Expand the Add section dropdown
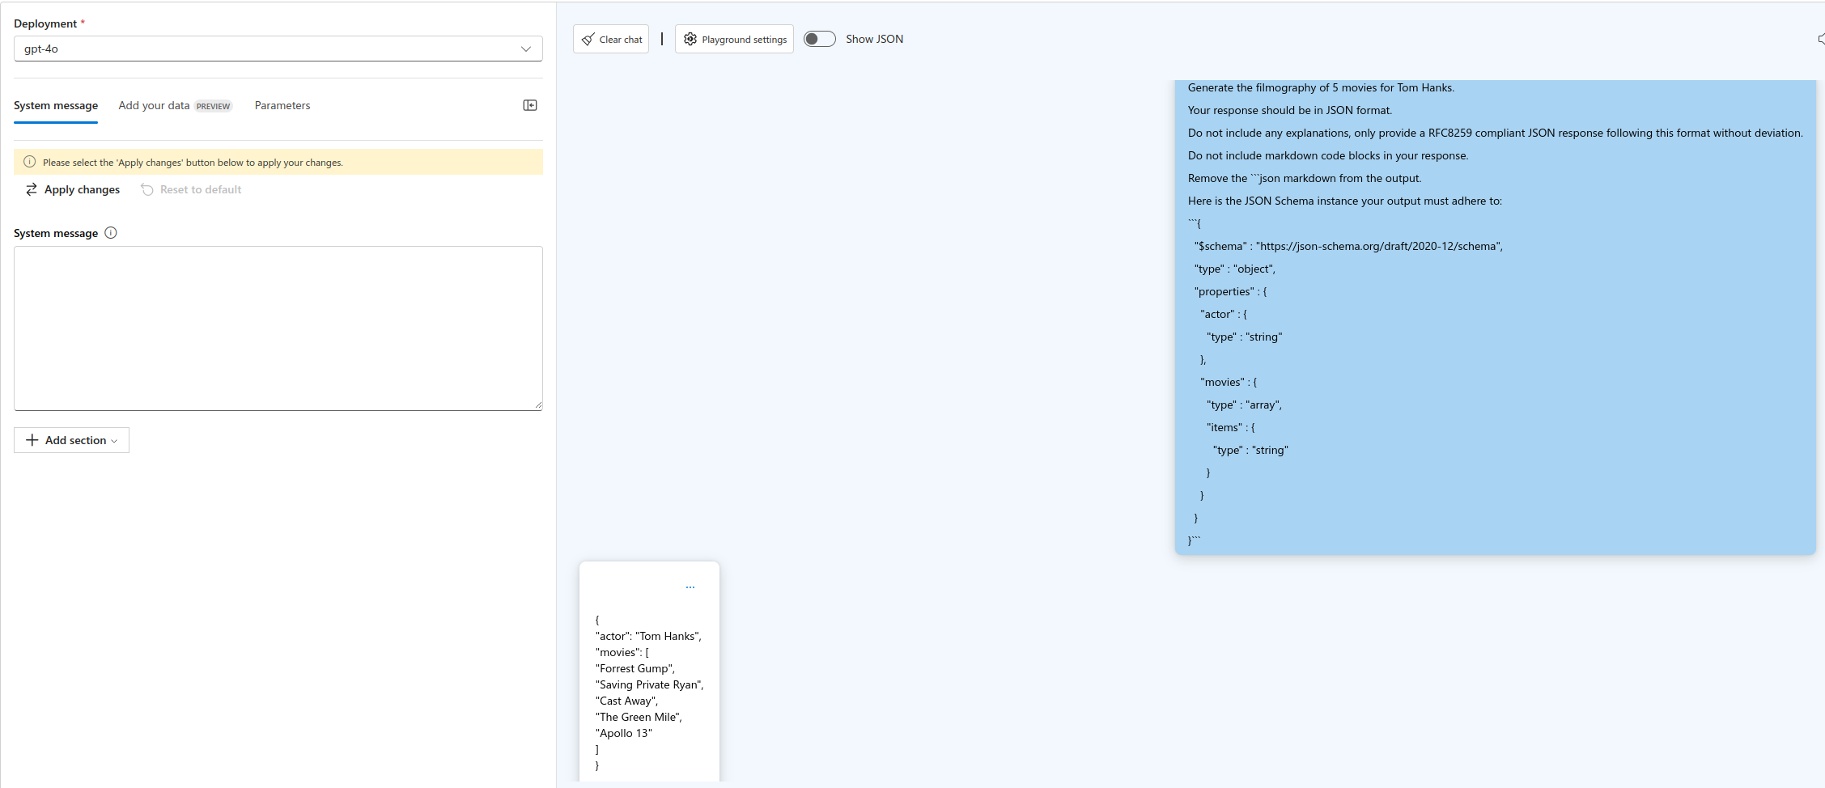1825x788 pixels. pos(71,440)
